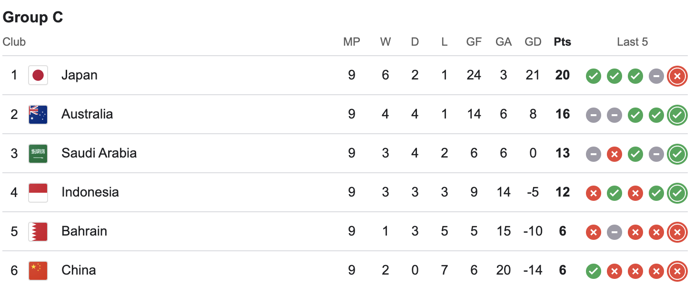Click the Last 5 column header

click(633, 42)
